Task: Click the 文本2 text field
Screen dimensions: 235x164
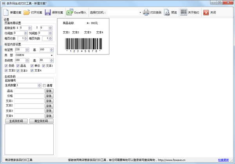Action: pos(29,106)
